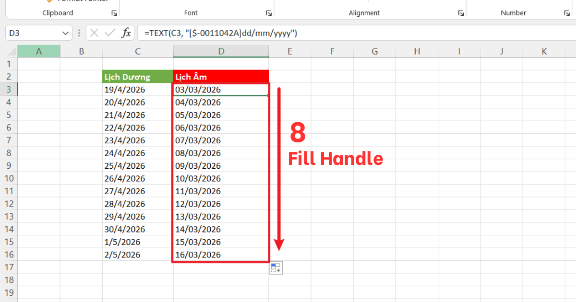Image resolution: width=576 pixels, height=302 pixels.
Task: Click the Lịch Dương header cell
Action: 138,77
